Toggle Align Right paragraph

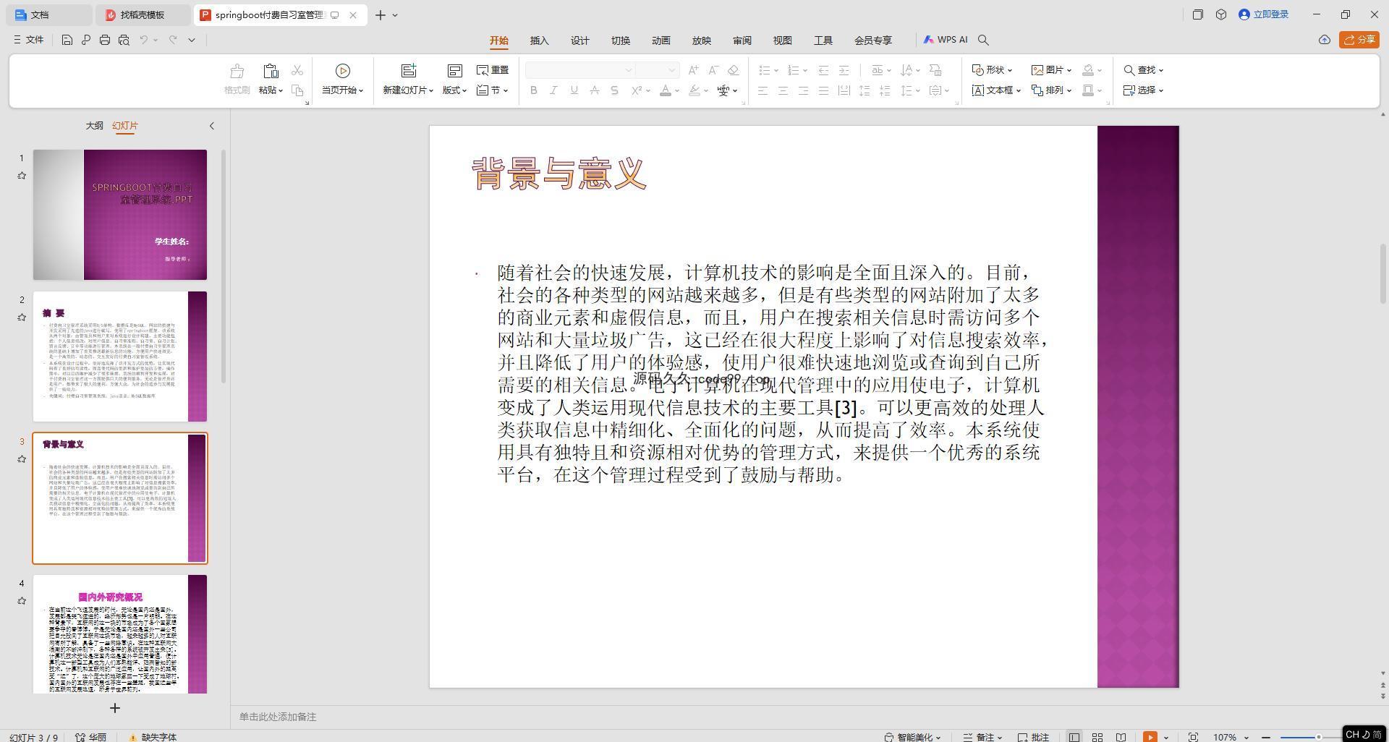pos(803,90)
